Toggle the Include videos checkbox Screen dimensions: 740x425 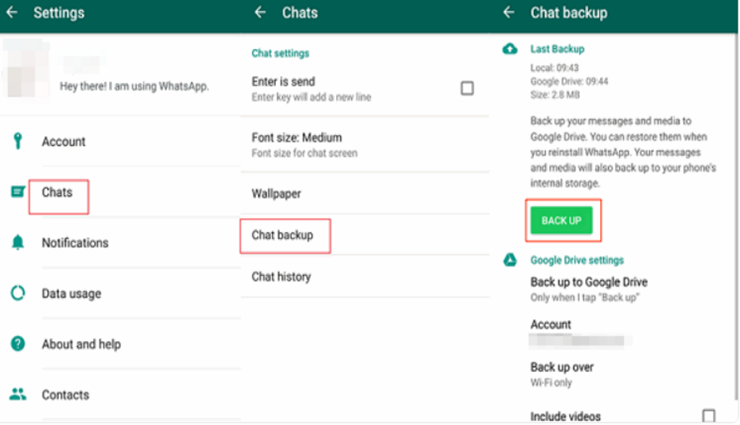[708, 416]
